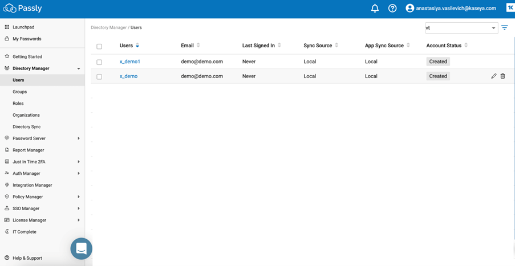Viewport: 515px width, 266px height.
Task: Open the x_demo1 user link
Action: coord(129,62)
